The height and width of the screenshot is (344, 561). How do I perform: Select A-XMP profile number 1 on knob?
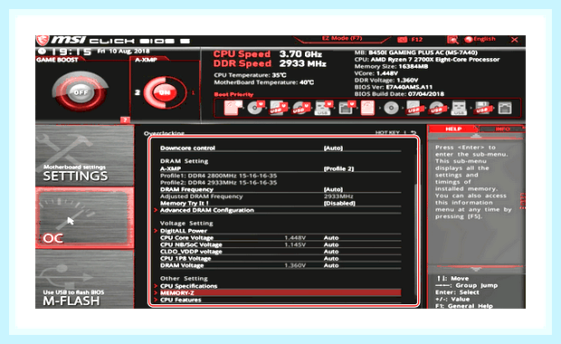tap(194, 92)
